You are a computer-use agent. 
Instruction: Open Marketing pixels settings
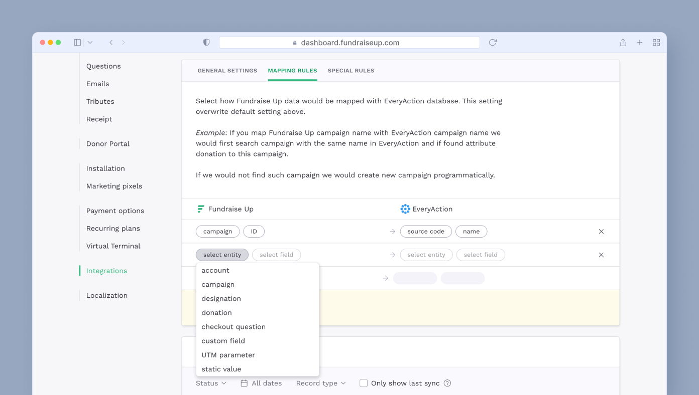pos(114,186)
